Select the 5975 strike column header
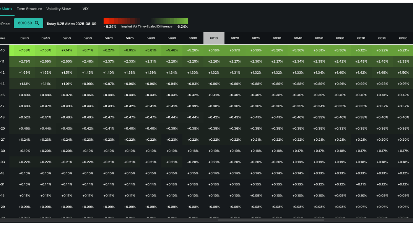The height and width of the screenshot is (227, 413). (x=130, y=38)
